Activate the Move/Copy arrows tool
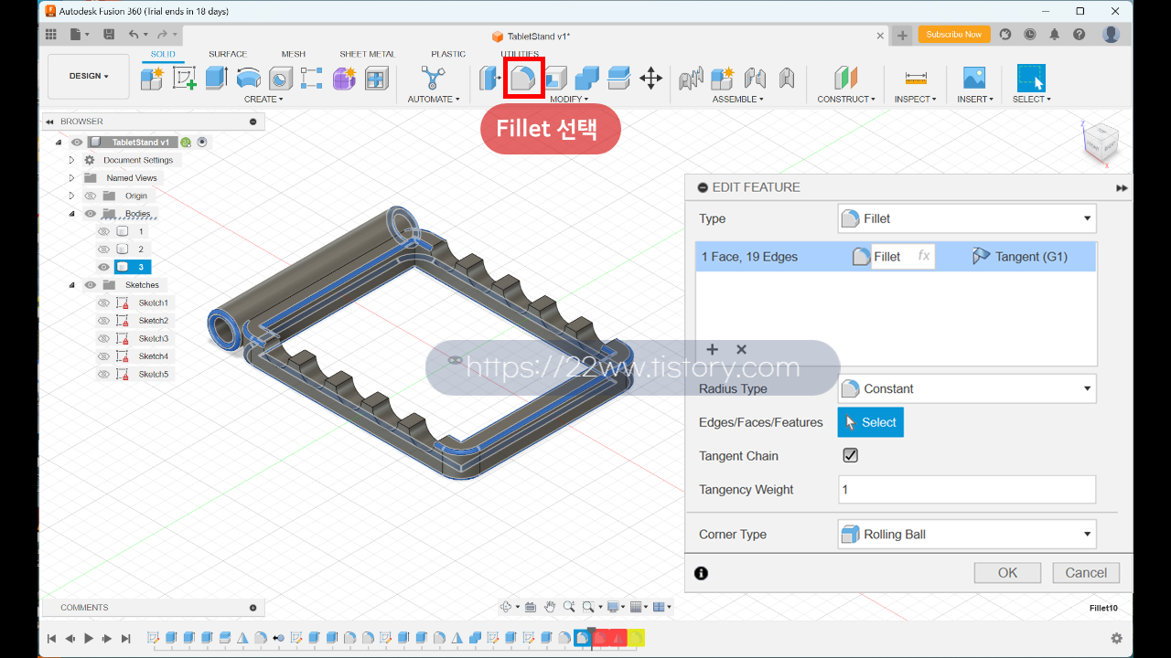This screenshot has width=1171, height=658. tap(650, 78)
